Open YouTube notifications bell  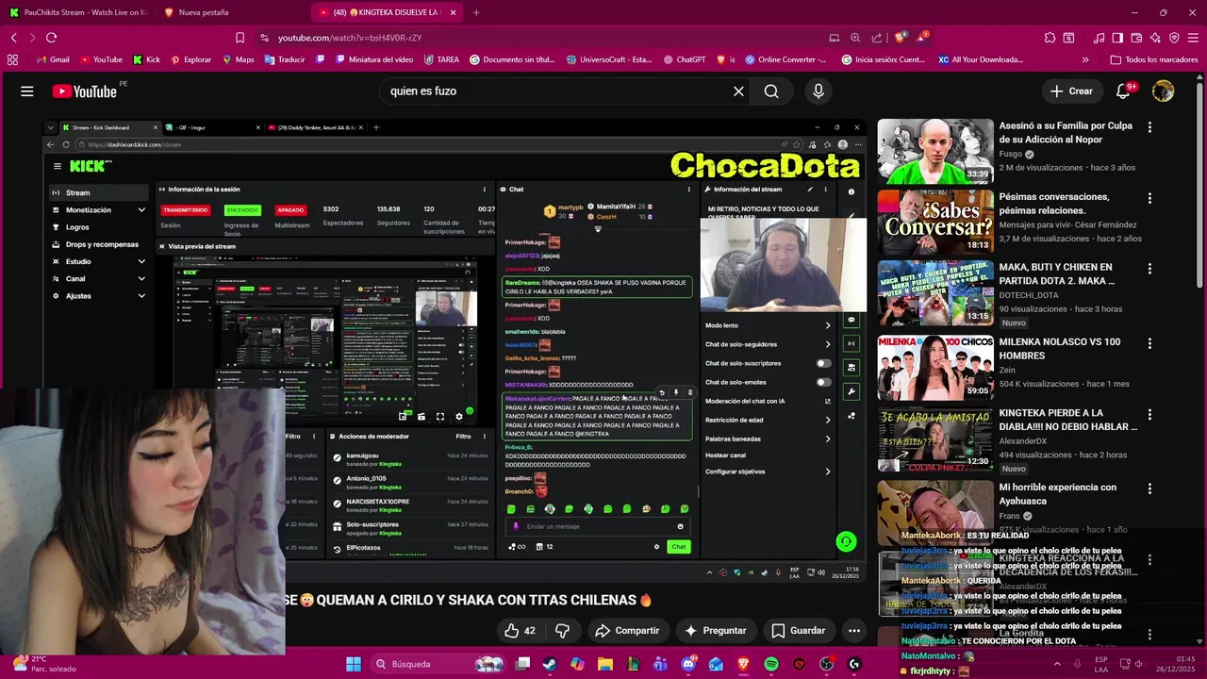point(1123,91)
